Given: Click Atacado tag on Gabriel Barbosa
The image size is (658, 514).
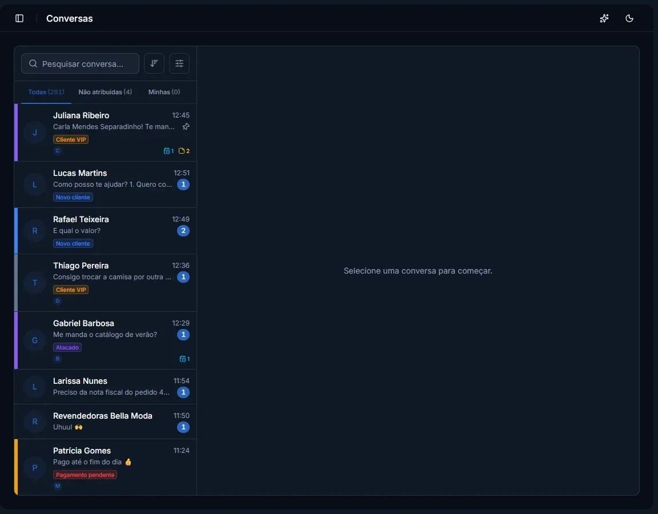Looking at the screenshot, I should [x=67, y=347].
